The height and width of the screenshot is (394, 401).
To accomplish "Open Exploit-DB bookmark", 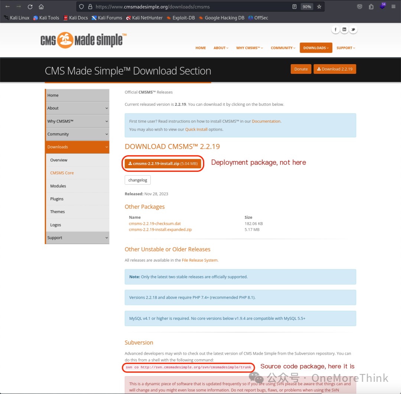I will click(180, 18).
